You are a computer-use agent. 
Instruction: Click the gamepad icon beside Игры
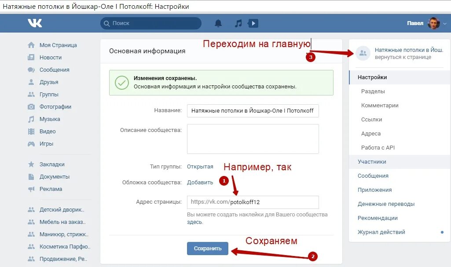coord(31,144)
